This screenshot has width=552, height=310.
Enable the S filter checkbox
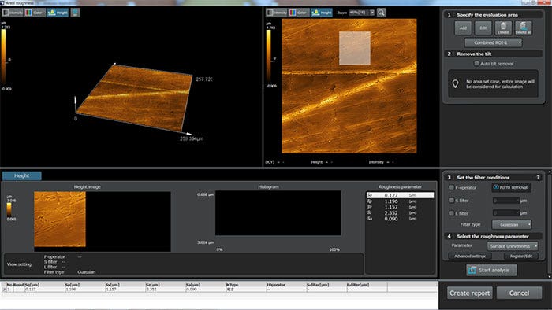click(x=451, y=201)
